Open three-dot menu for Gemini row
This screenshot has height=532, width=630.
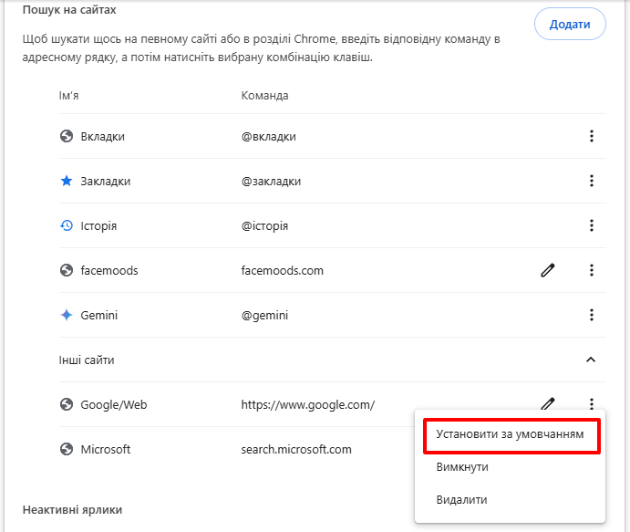pyautogui.click(x=591, y=315)
